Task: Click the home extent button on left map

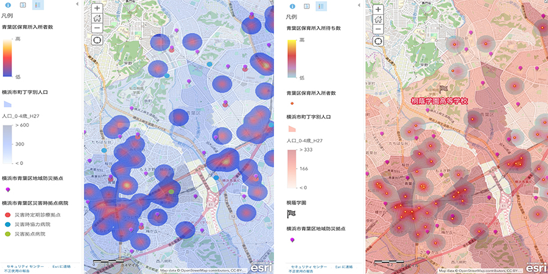Action: 97,18
